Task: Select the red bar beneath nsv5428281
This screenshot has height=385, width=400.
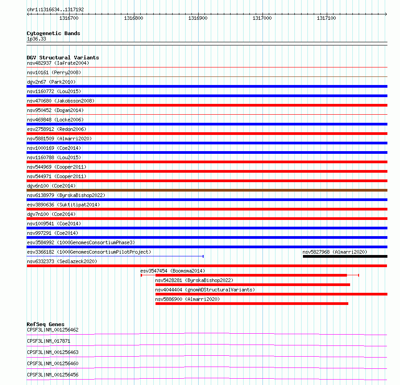Action: click(x=253, y=285)
